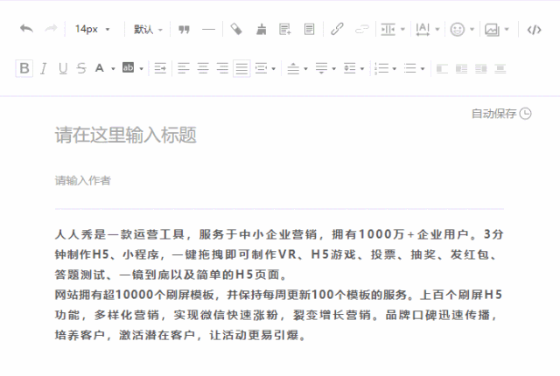This screenshot has width=560, height=376.
Task: Click the auto-save clock icon
Action: click(x=525, y=114)
